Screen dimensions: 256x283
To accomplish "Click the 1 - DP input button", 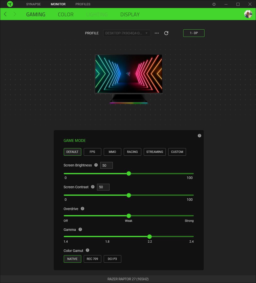I will tap(194, 33).
